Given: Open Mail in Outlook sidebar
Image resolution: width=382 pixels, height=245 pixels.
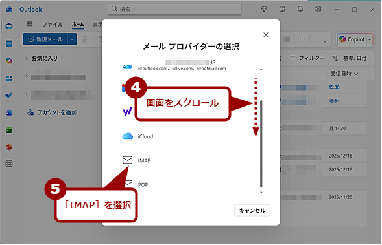Looking at the screenshot, I should [x=9, y=26].
